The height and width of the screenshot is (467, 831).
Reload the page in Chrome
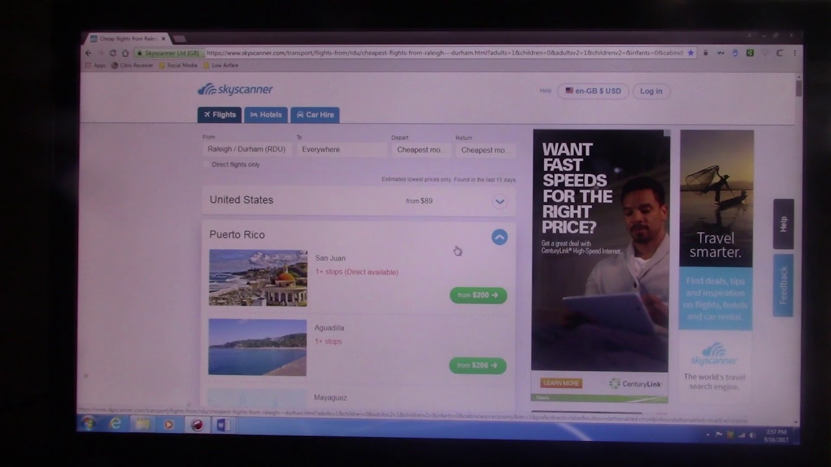click(x=113, y=53)
